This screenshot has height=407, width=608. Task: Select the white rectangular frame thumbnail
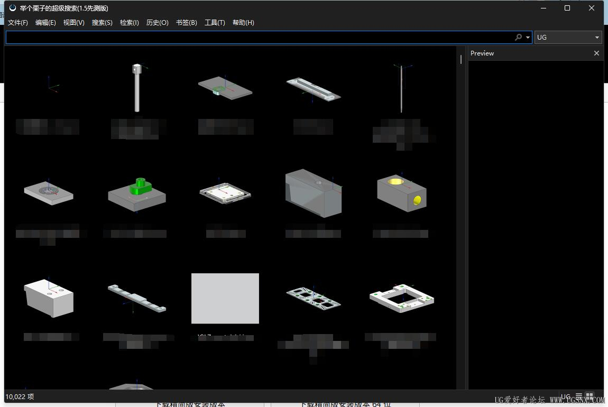point(401,299)
